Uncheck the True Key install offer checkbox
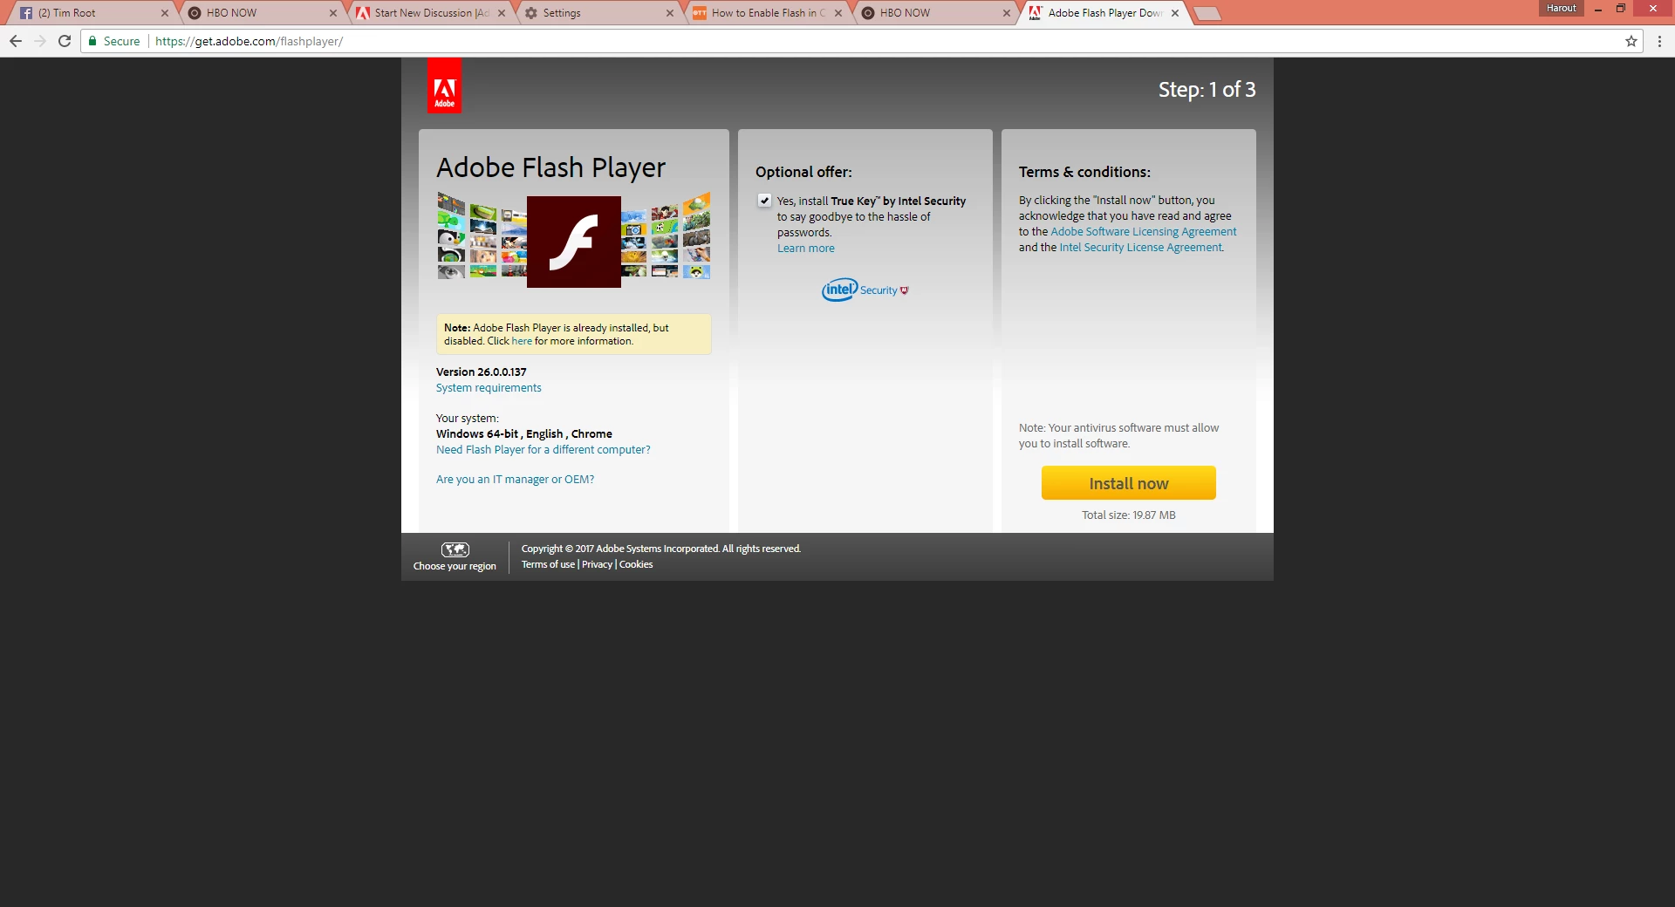Image resolution: width=1675 pixels, height=907 pixels. tap(765, 200)
